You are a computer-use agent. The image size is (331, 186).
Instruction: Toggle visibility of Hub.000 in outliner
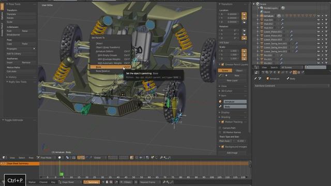click(319, 20)
